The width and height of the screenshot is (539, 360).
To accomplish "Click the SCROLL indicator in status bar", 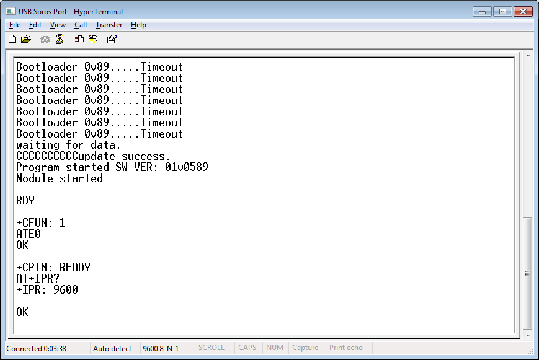I will [211, 348].
